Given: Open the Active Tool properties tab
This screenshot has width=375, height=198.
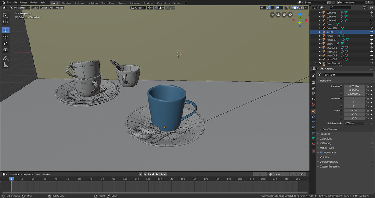Looking at the screenshot, I should 313,76.
